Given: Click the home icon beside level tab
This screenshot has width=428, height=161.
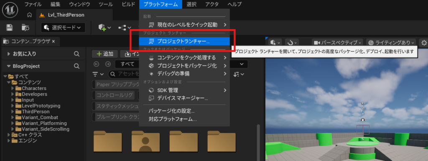Looking at the screenshot, I should click(x=29, y=15).
